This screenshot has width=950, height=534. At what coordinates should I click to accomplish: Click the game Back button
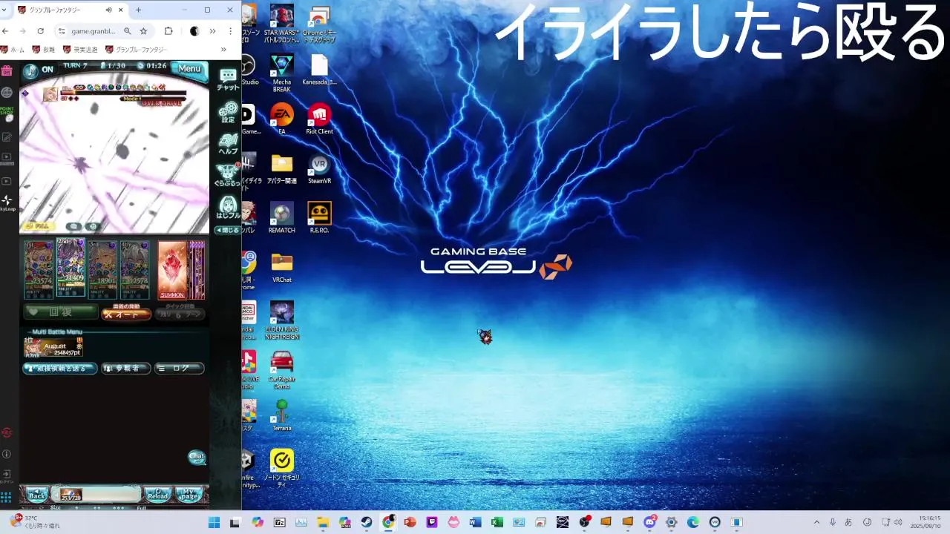coord(37,495)
